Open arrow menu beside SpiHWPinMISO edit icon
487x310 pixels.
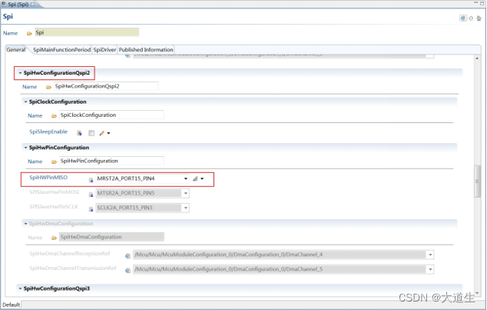(x=202, y=178)
